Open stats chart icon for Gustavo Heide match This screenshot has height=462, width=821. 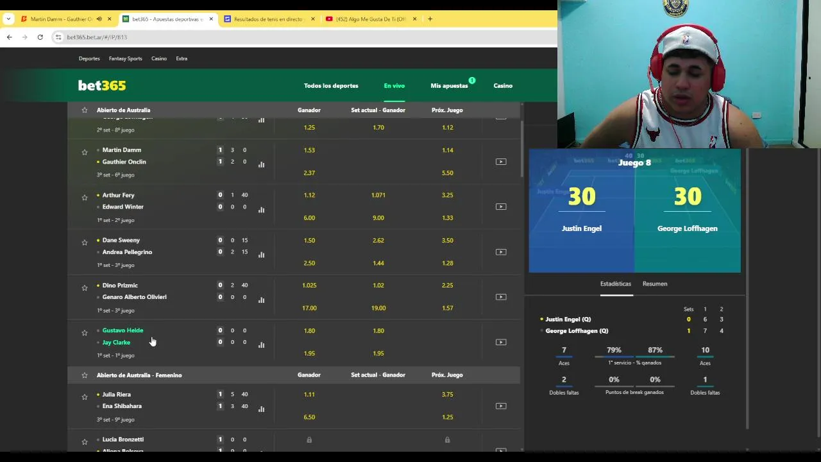(x=261, y=345)
